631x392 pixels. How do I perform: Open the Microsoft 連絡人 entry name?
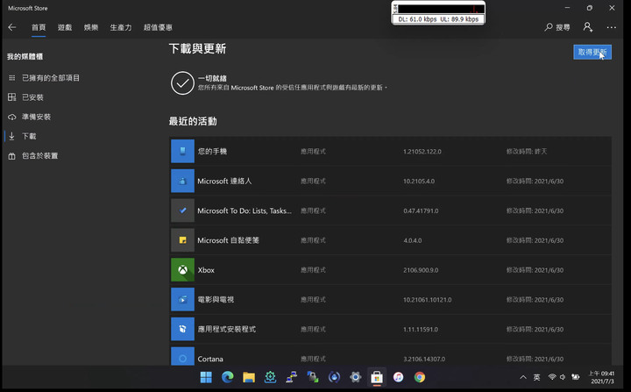pyautogui.click(x=224, y=182)
